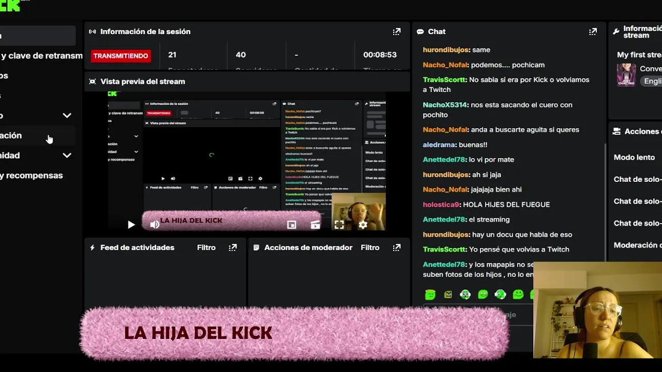The width and height of the screenshot is (662, 372).
Task: Click Anettedel78 on the 'el streaming' message
Action: coord(444,220)
